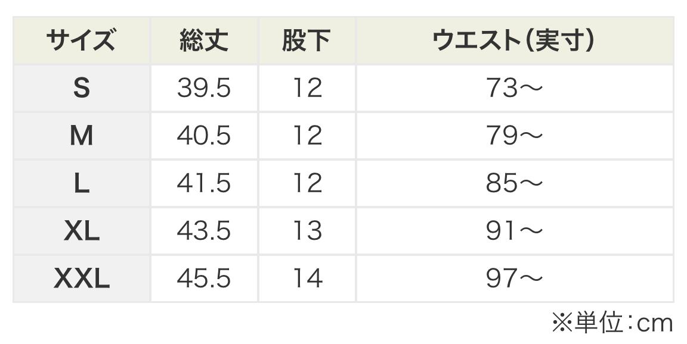Click the L size row label

tap(81, 184)
